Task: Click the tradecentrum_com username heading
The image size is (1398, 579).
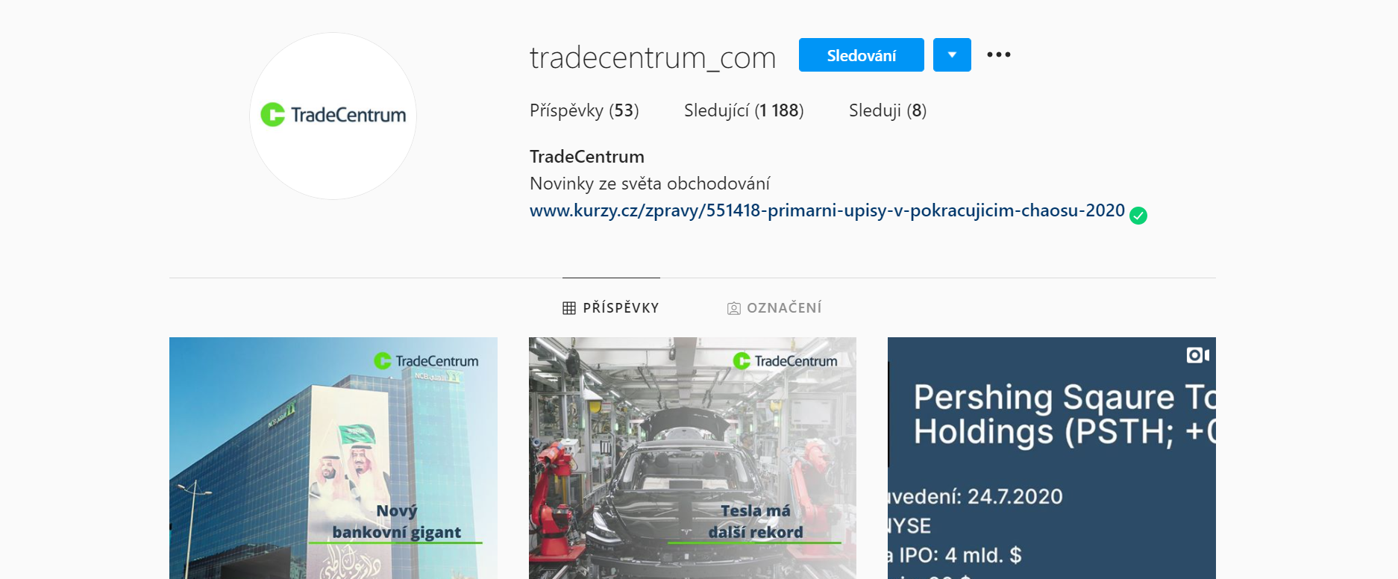Action: click(653, 57)
